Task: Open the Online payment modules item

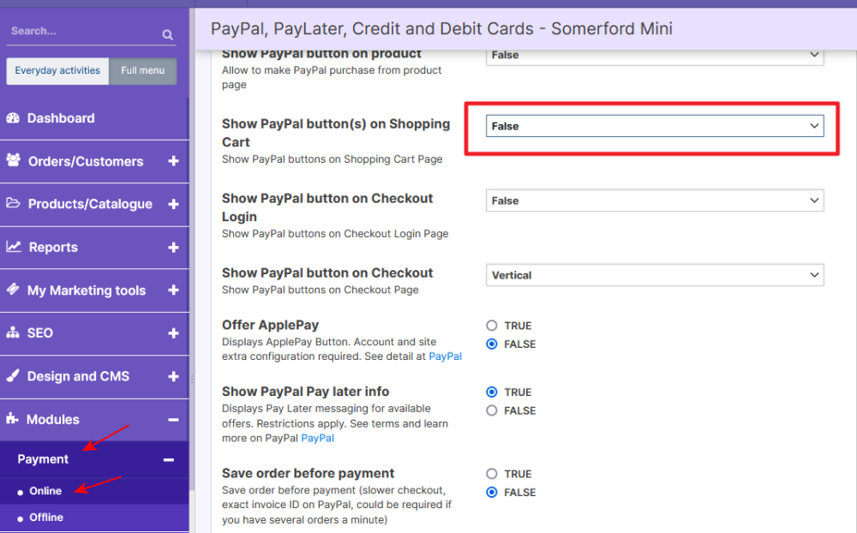Action: pyautogui.click(x=45, y=491)
